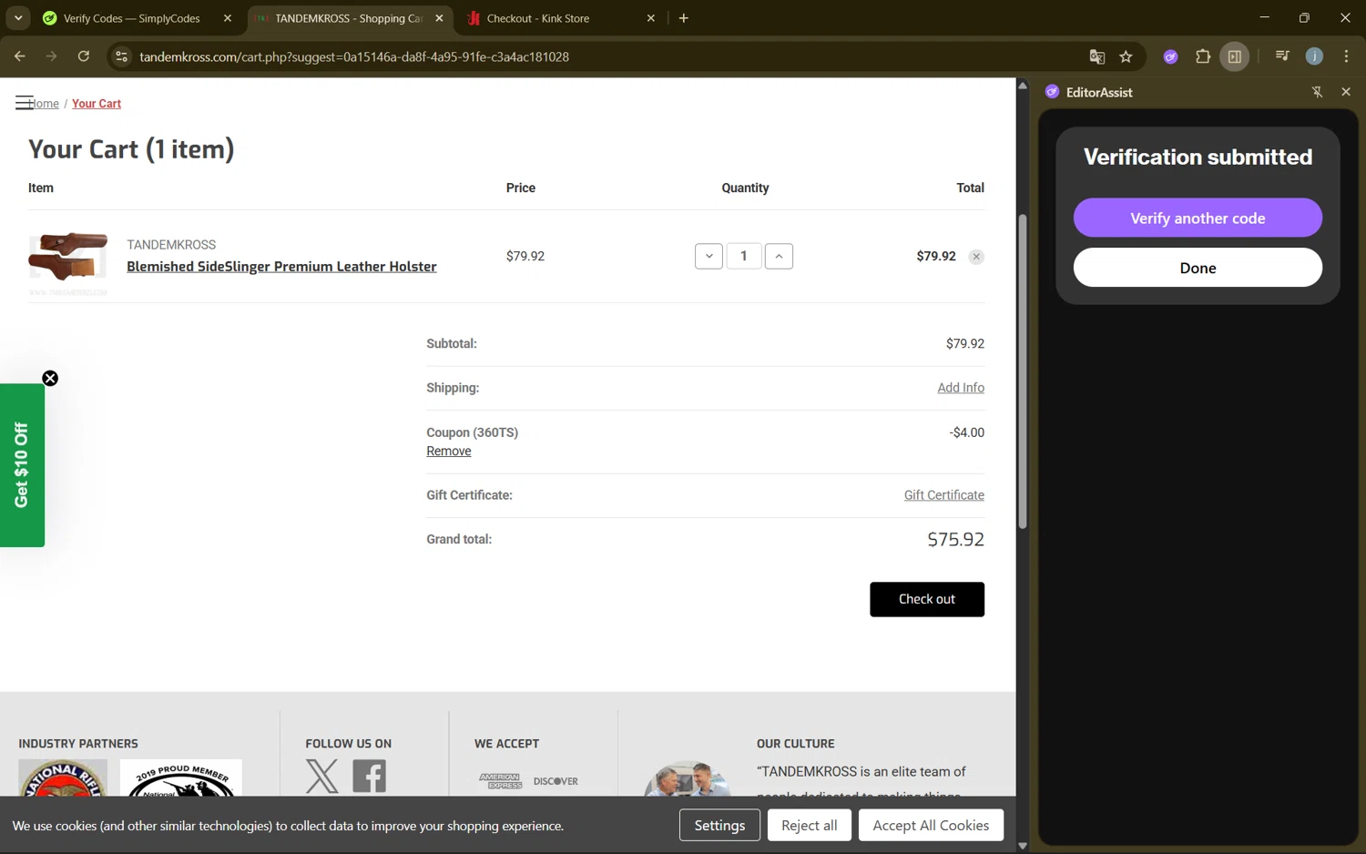Viewport: 1366px width, 854px height.
Task: Click the browser back arrow
Action: point(20,56)
